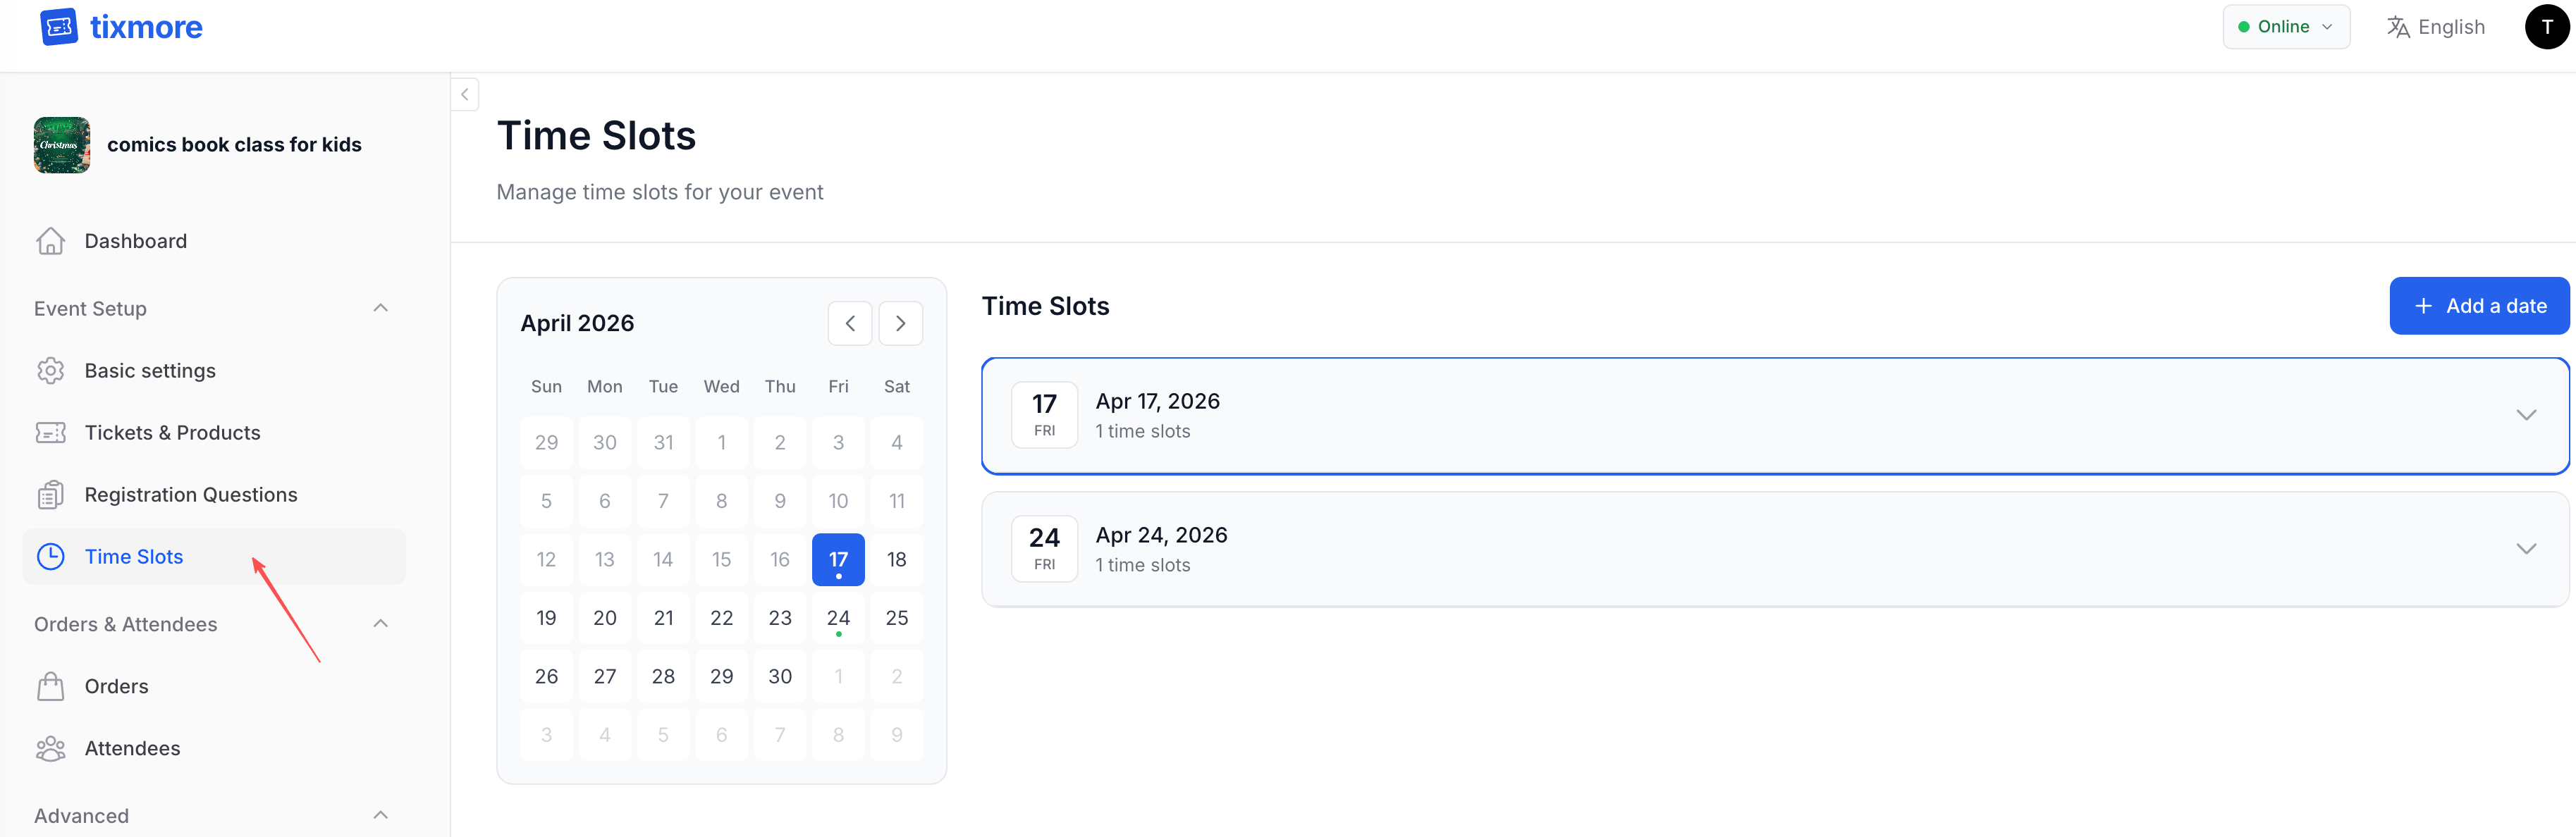Click the Time Slots clock icon
The image size is (2576, 837).
pyautogui.click(x=51, y=557)
